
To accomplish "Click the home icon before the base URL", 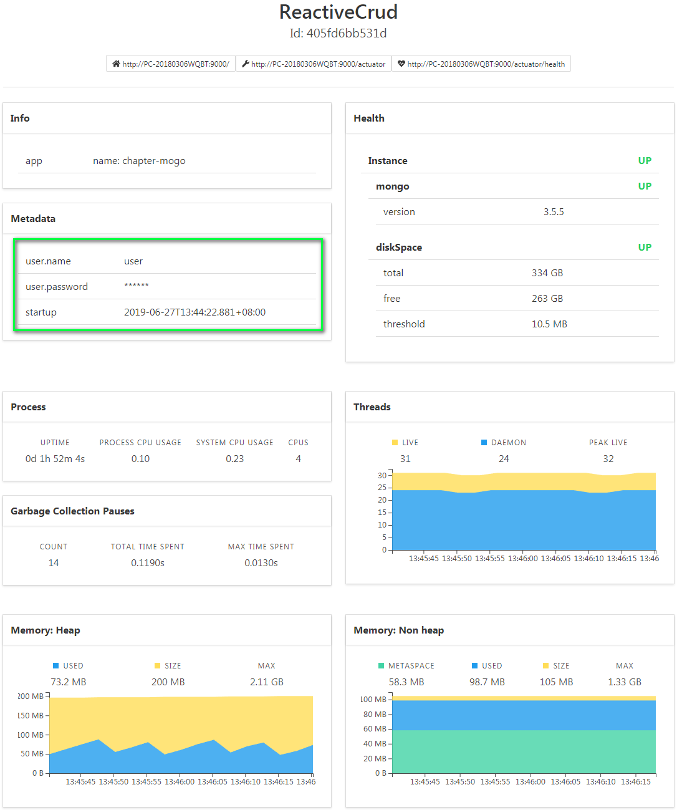I will click(x=115, y=63).
